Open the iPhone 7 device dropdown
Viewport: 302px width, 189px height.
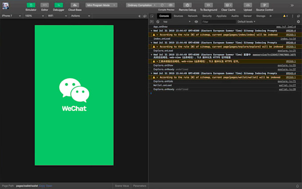tap(11, 16)
